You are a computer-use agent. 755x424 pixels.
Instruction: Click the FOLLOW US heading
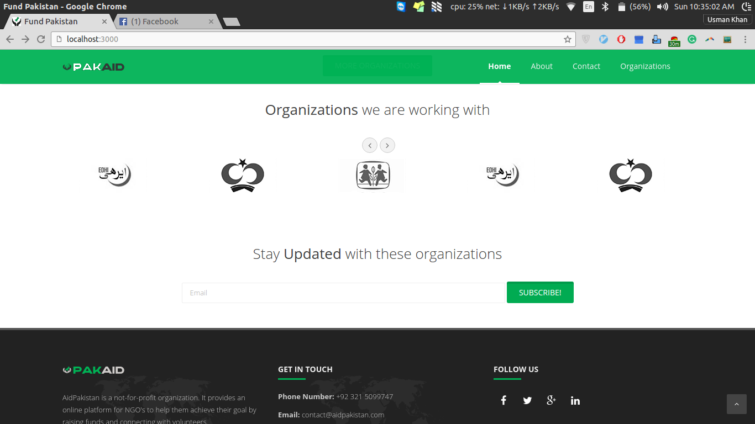click(516, 369)
